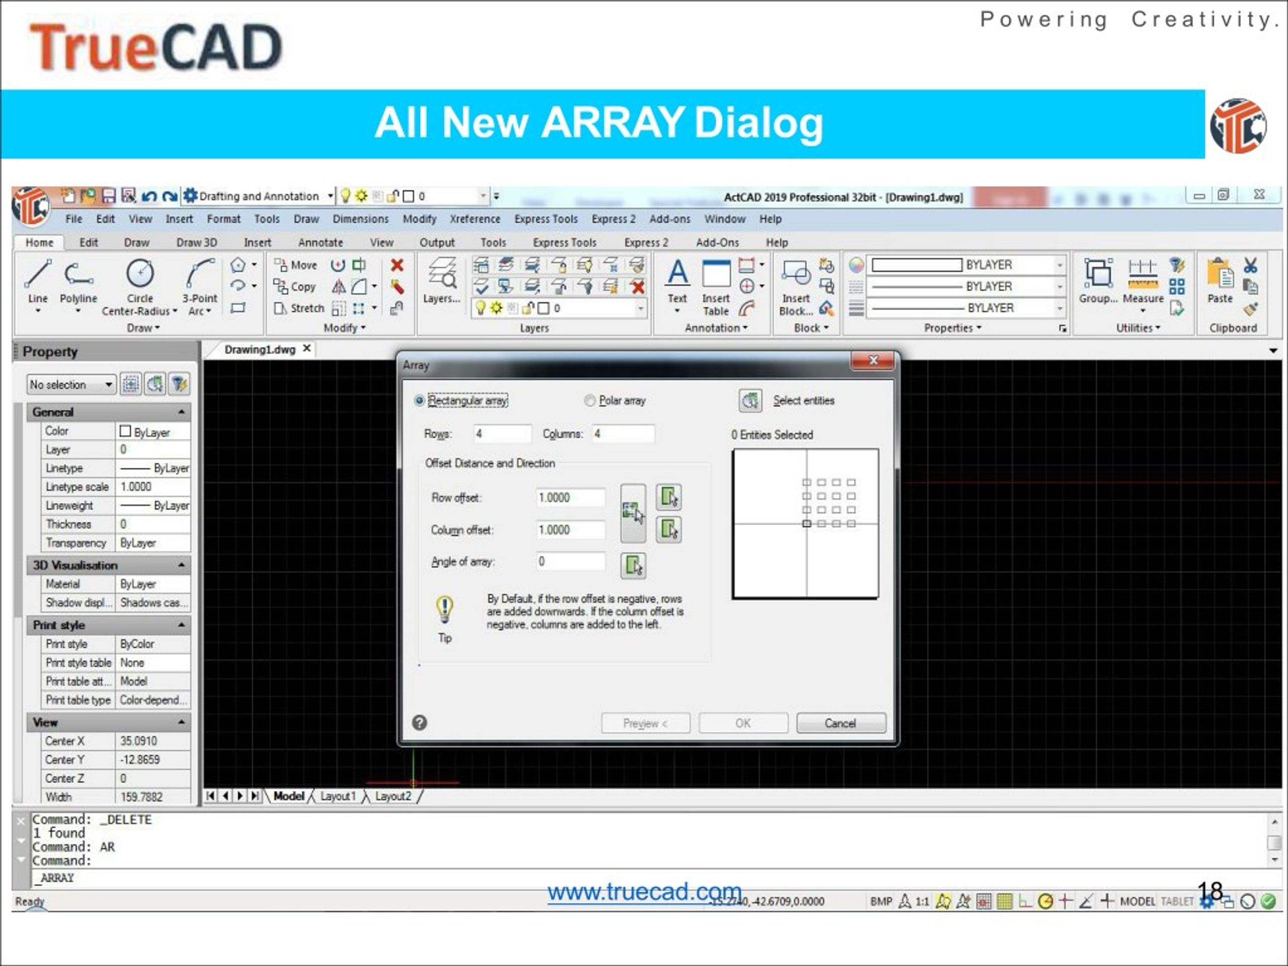Open the No selection dropdown
The height and width of the screenshot is (966, 1288).
click(71, 384)
